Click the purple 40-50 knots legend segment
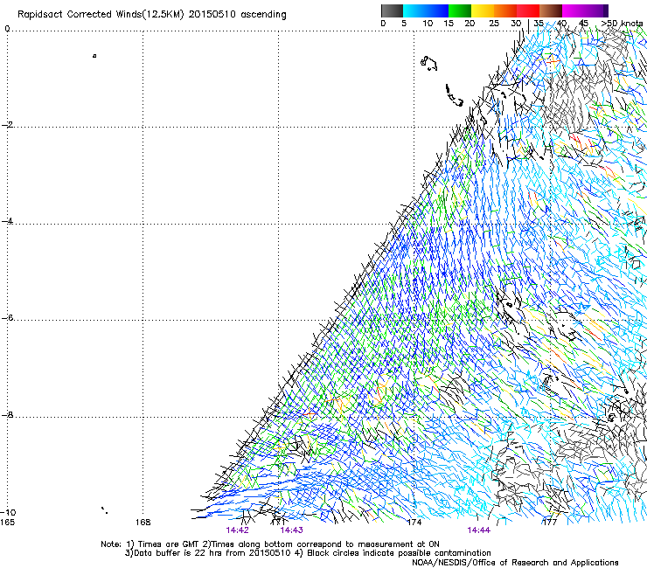The width and height of the screenshot is (647, 568). (585, 10)
